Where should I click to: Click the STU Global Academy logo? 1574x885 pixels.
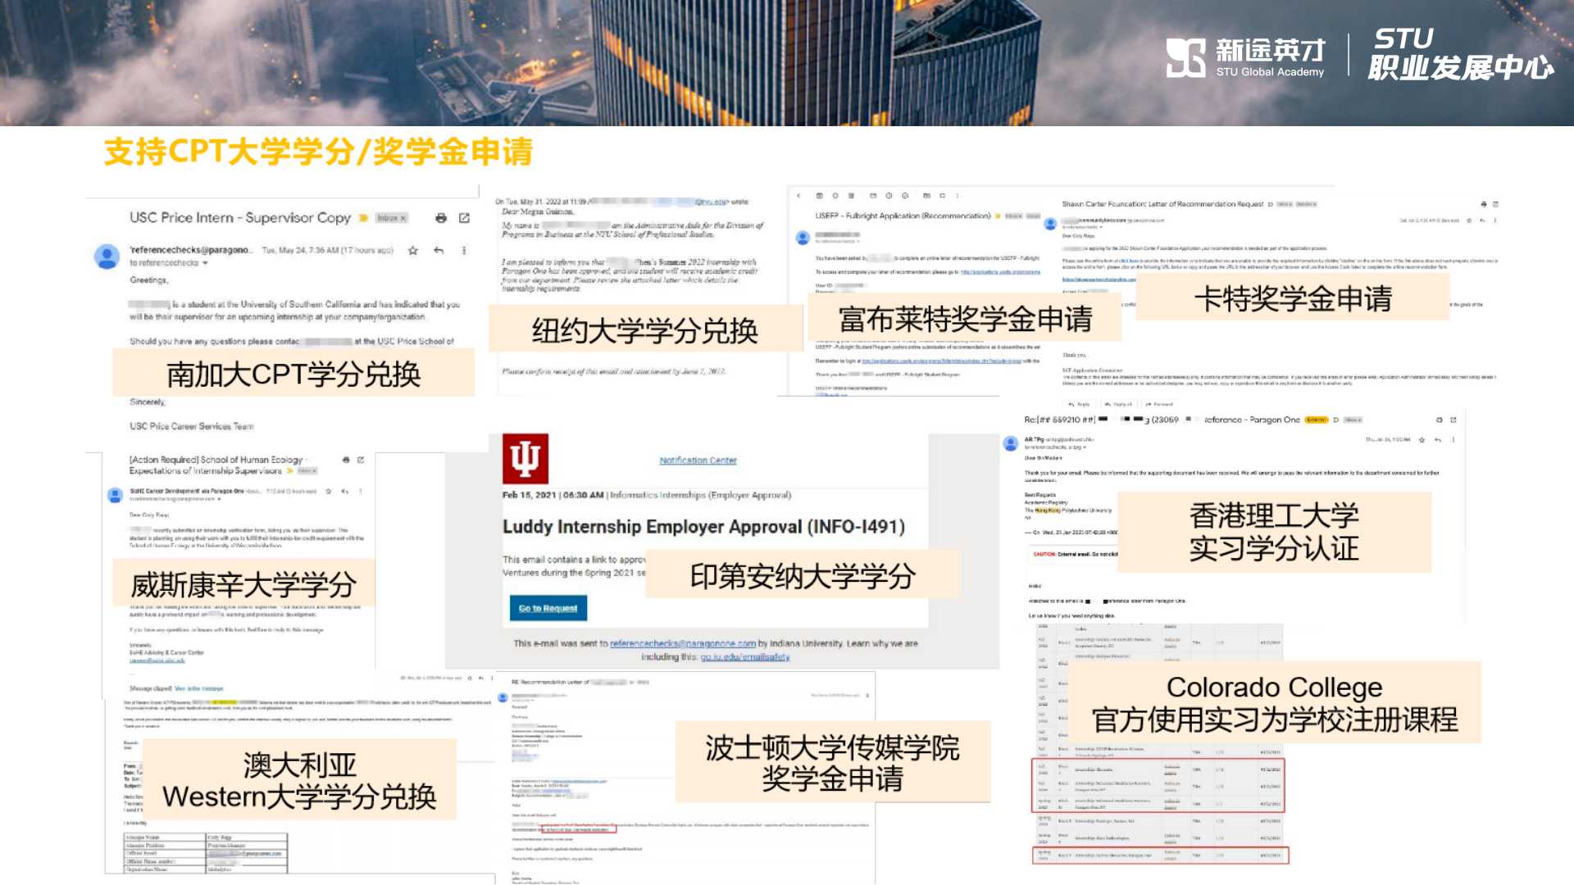coord(1244,57)
